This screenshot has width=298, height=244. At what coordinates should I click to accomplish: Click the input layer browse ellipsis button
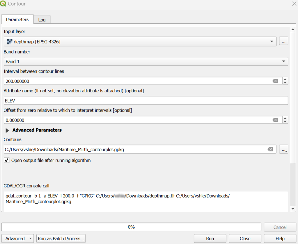pos(283,42)
